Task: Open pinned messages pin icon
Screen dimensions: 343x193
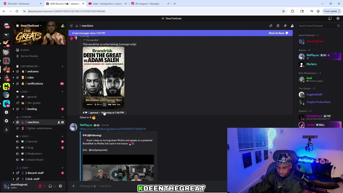Action: (285, 26)
